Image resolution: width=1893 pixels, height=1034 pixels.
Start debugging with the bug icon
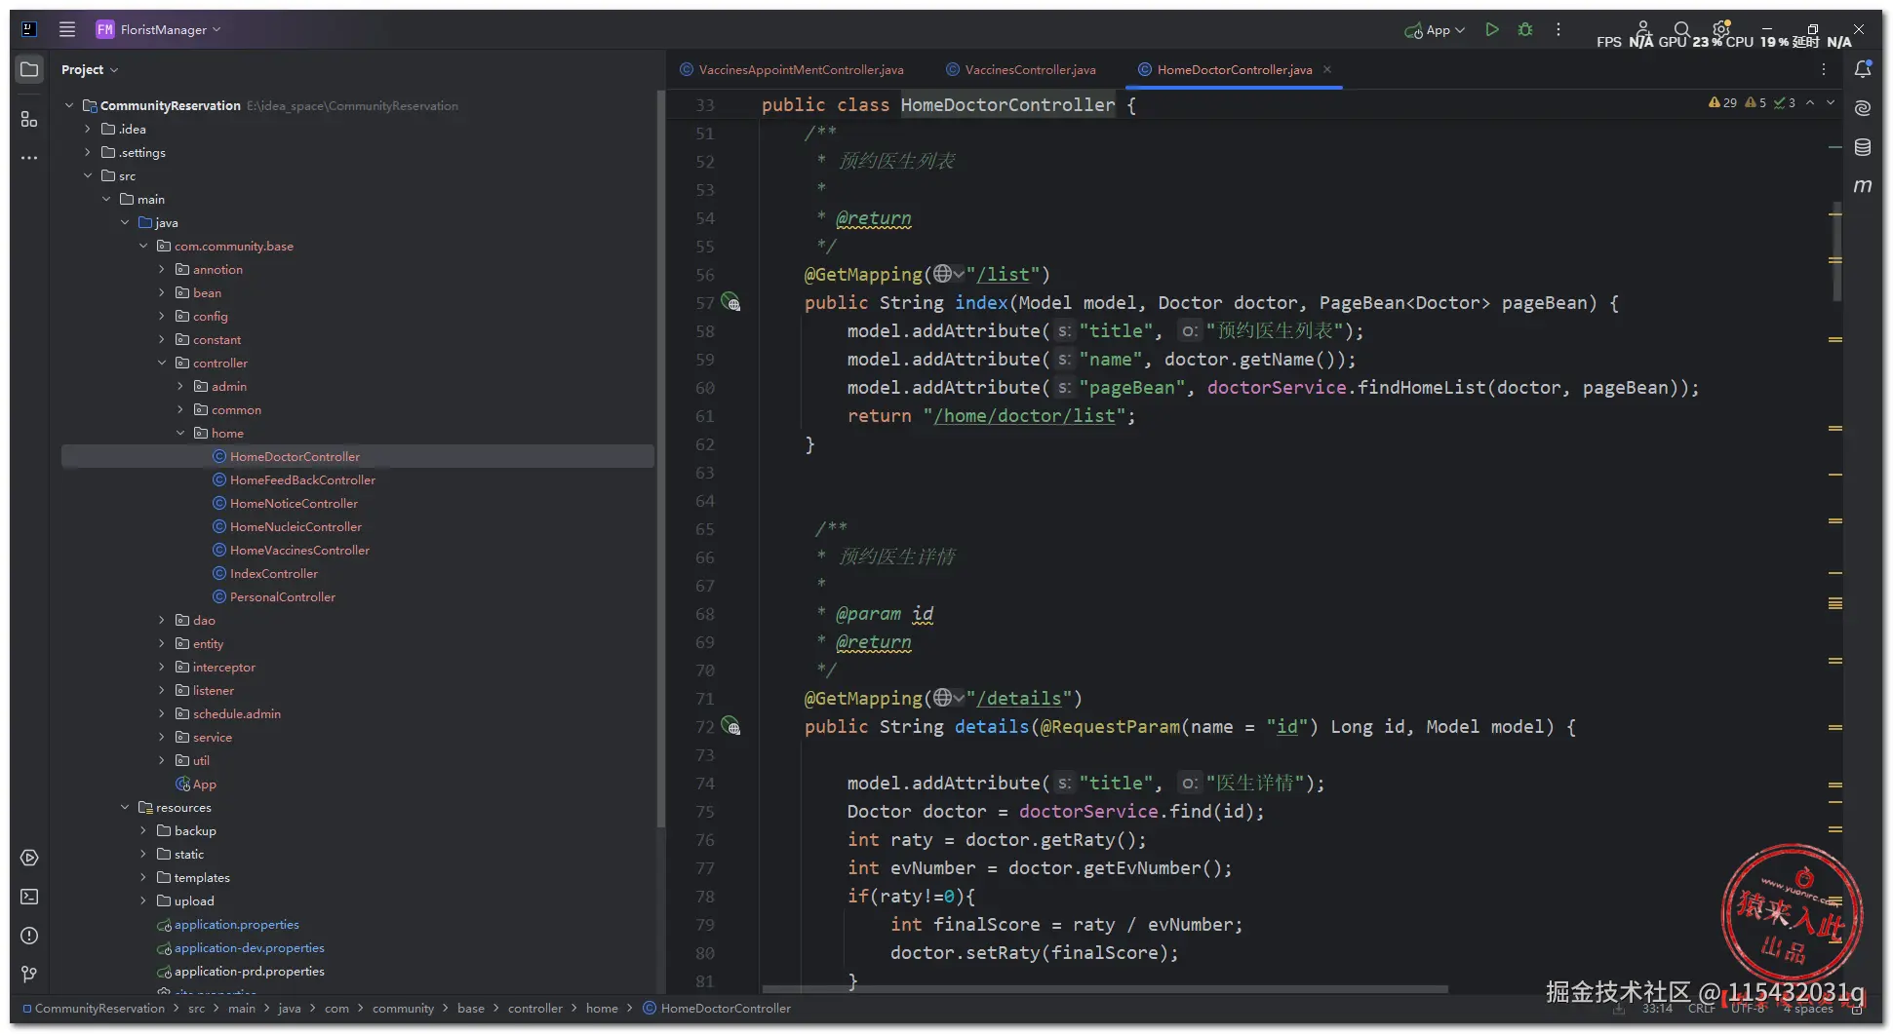(1525, 29)
